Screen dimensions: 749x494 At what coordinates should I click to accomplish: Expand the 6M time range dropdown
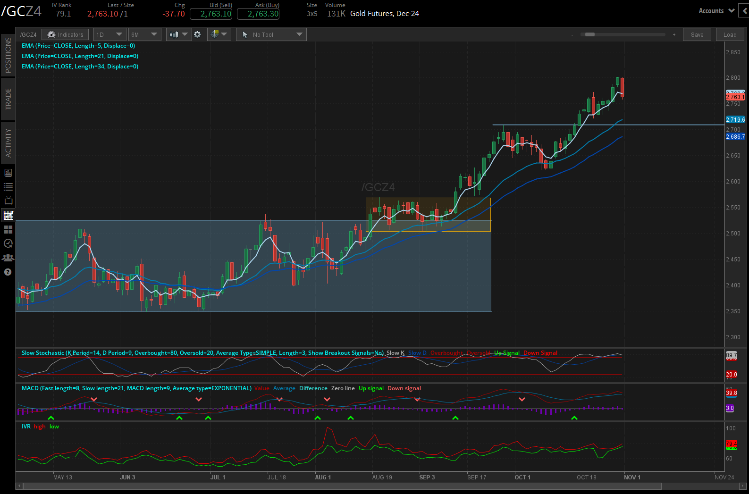click(x=144, y=34)
